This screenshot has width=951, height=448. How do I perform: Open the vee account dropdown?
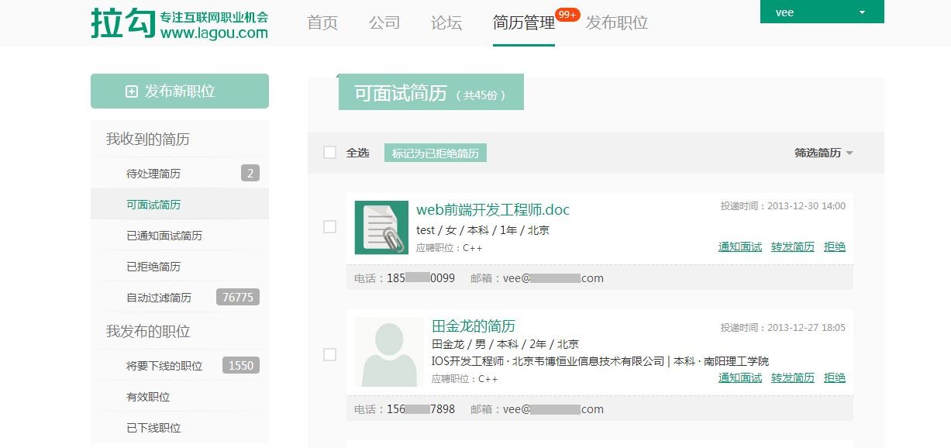coord(821,12)
